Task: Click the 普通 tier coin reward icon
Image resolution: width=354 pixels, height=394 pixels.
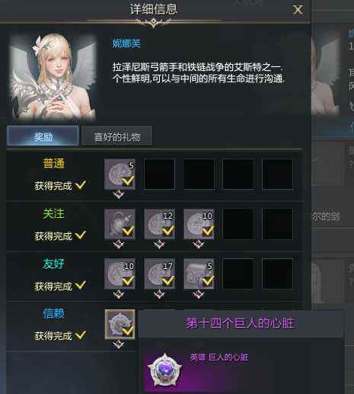Action: point(120,175)
